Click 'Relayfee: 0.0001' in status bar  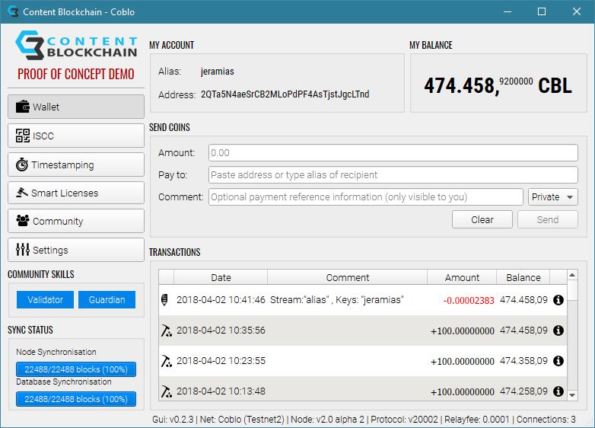click(477, 420)
